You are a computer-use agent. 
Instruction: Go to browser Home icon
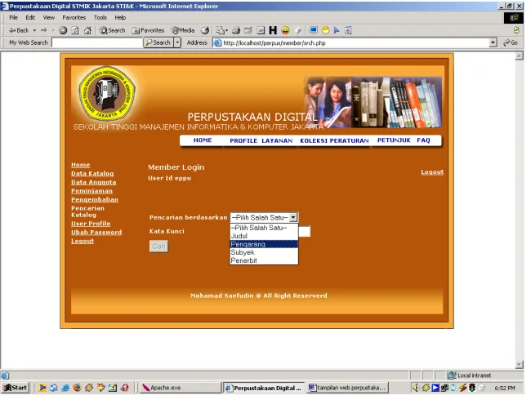[x=87, y=30]
